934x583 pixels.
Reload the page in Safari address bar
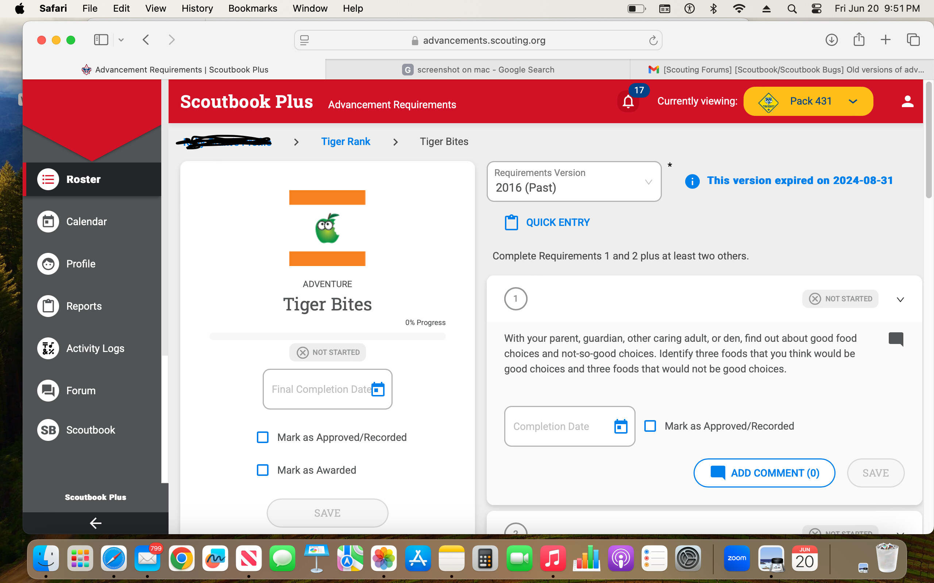[x=653, y=40]
